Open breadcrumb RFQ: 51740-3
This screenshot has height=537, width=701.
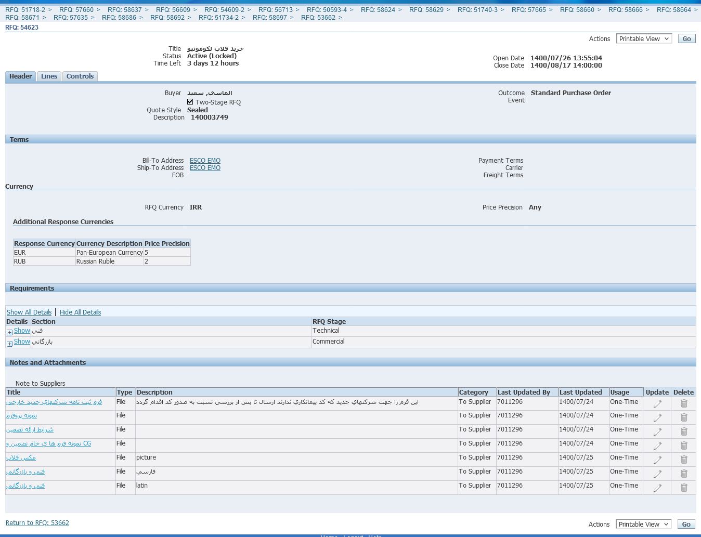point(477,10)
